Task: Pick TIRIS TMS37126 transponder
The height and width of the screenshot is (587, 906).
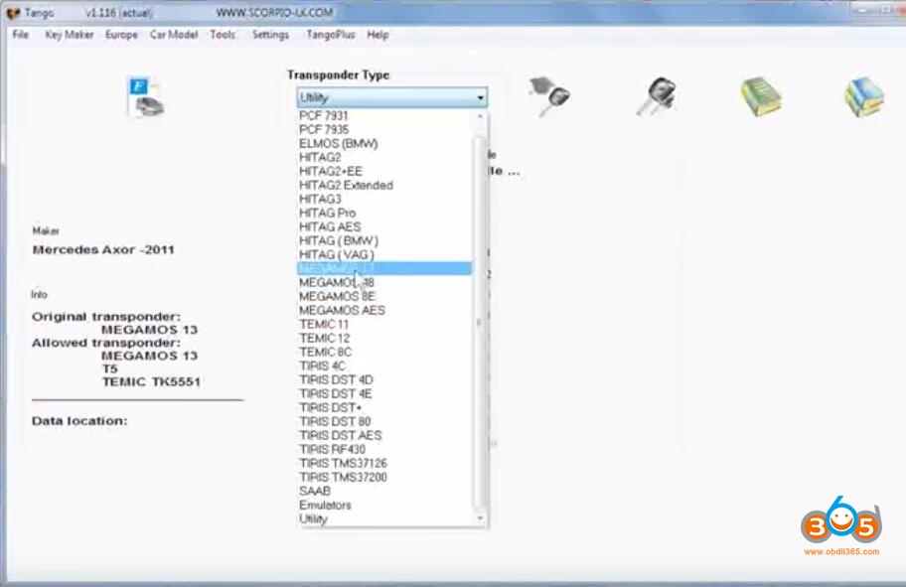Action: (x=385, y=463)
